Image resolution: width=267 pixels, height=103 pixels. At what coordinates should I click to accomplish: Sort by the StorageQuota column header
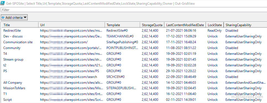coord(152,25)
